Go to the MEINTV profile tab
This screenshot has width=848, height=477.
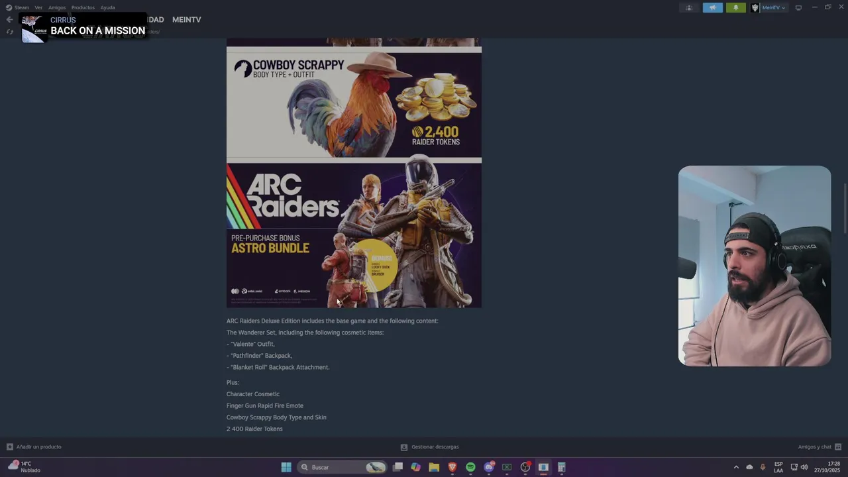[x=187, y=20]
